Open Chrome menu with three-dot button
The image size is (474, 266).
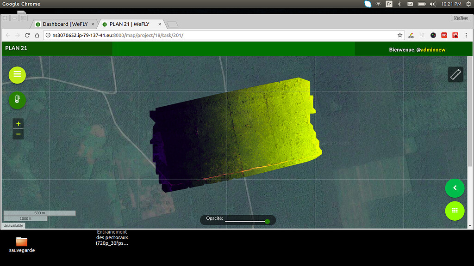pyautogui.click(x=467, y=35)
